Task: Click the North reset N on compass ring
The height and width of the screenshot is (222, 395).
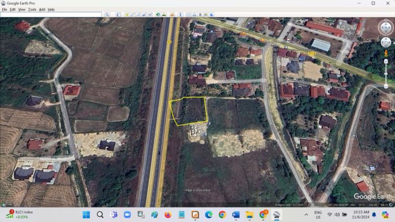Action: click(x=385, y=20)
